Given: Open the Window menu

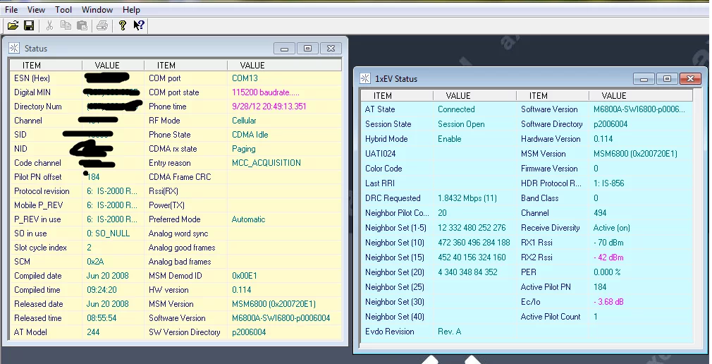Looking at the screenshot, I should coord(97,10).
